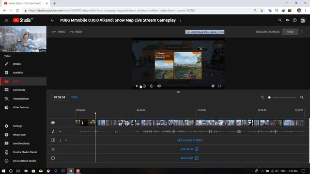310x174 pixels.
Task: Open Cortana search on taskbar
Action: point(11,171)
